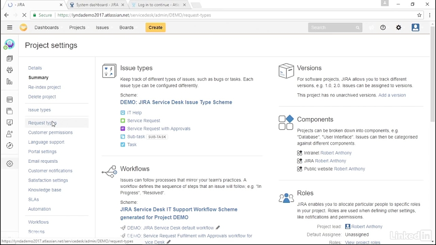Click the browser address bar URL

134,15
